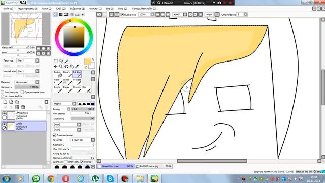Create a new layer folder
325x183 pixels.
[17, 102]
